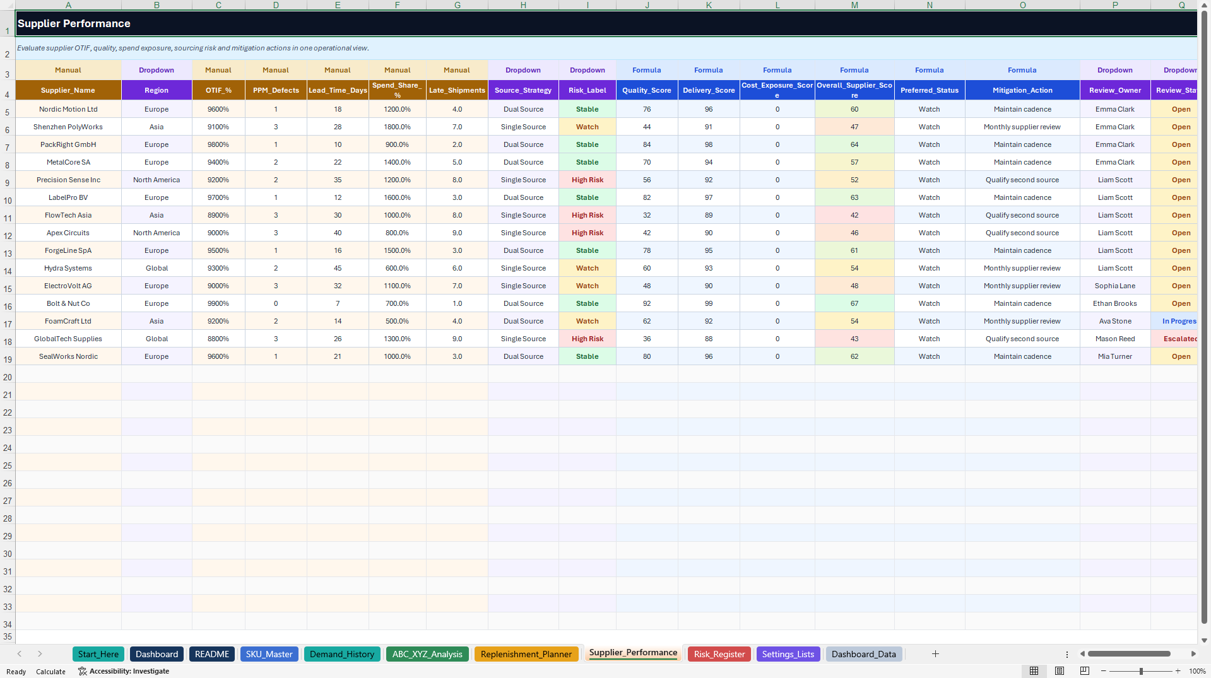Click the Escalated status cell
Viewport: 1211px width, 678px height.
(x=1174, y=339)
